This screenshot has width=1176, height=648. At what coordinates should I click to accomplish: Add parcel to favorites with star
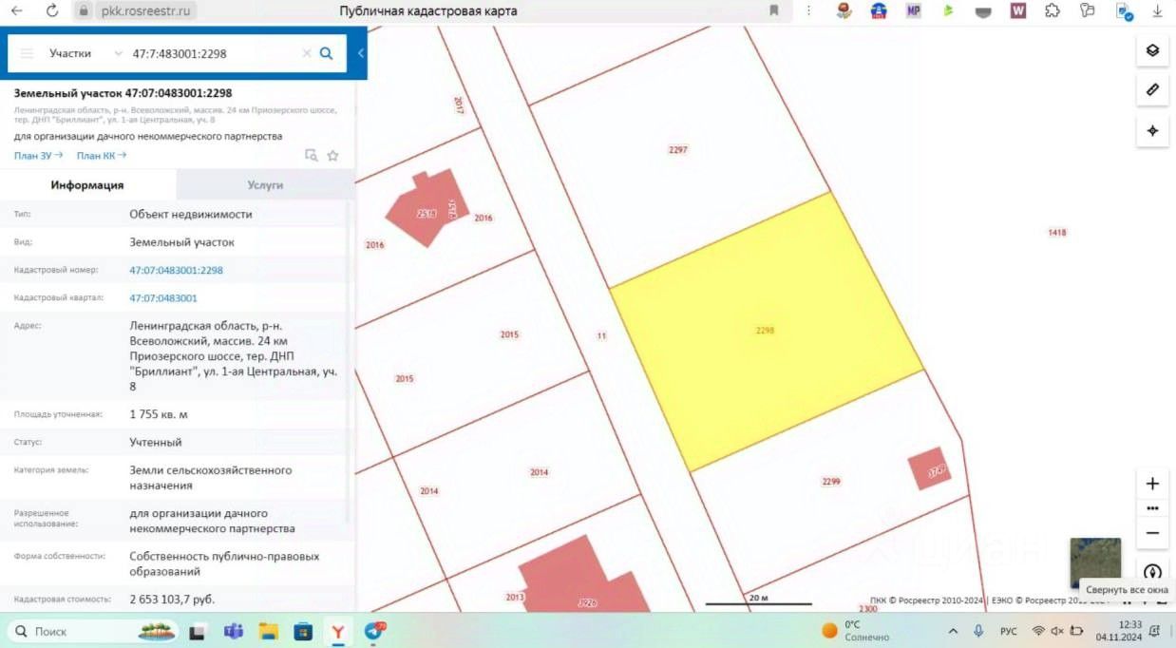point(332,156)
